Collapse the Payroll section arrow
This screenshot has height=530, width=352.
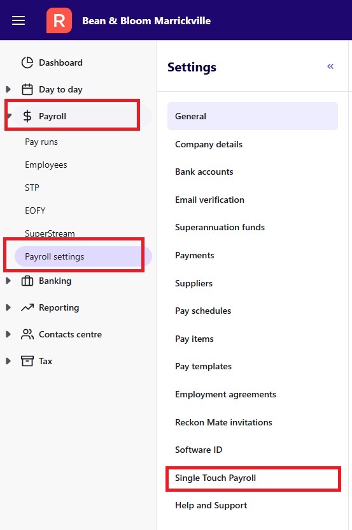[x=9, y=116]
